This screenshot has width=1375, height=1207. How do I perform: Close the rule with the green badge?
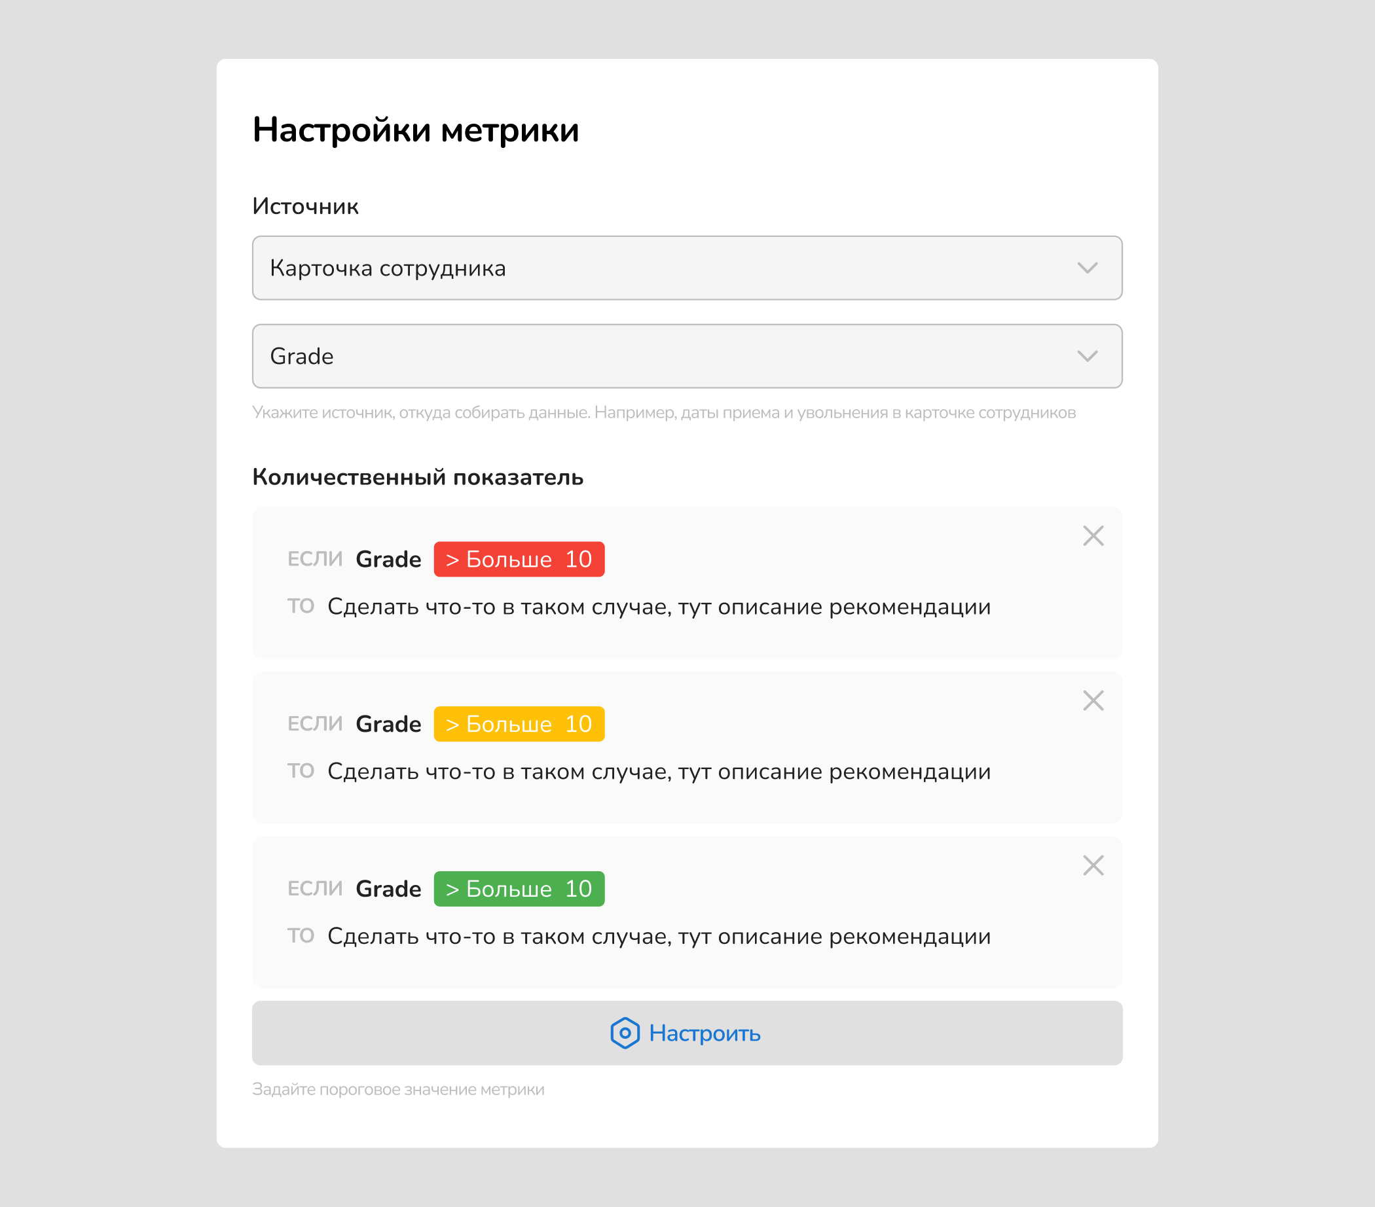pos(1093,865)
